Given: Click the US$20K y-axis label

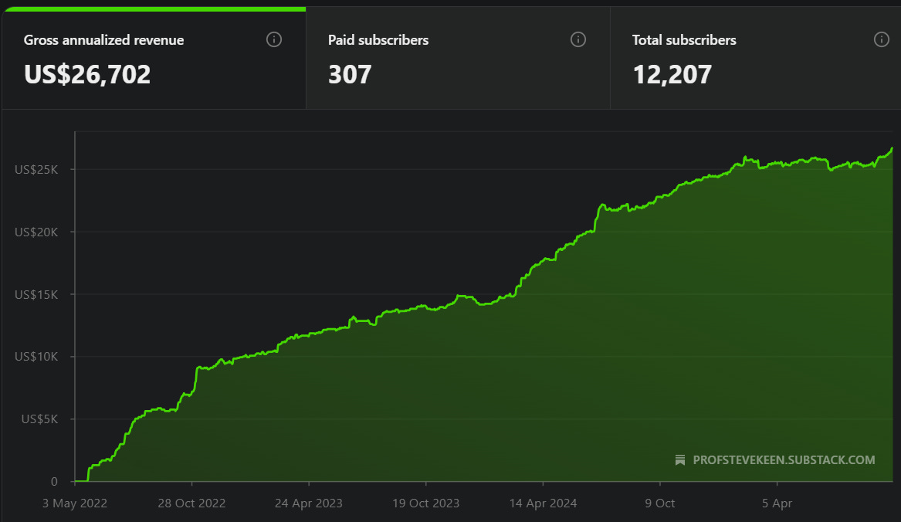Looking at the screenshot, I should (36, 232).
